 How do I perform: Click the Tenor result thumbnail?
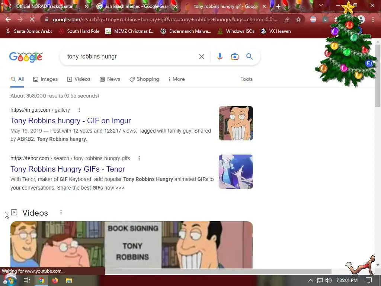tap(236, 172)
